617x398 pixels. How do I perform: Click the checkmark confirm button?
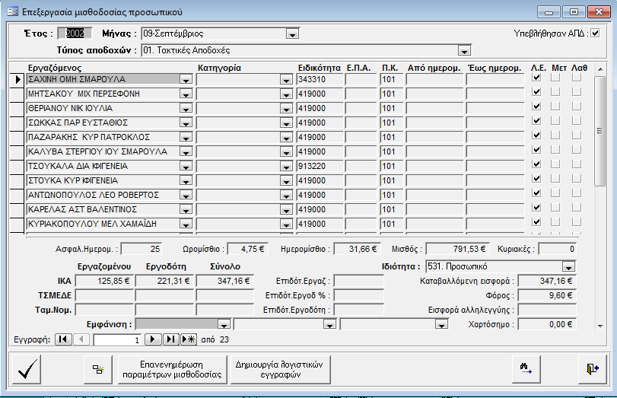29,369
